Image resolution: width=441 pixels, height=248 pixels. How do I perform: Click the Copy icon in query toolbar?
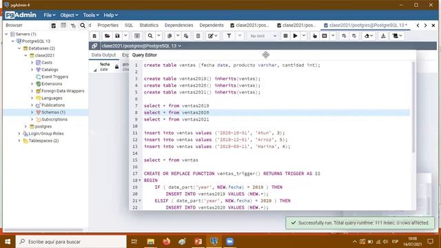(x=170, y=36)
